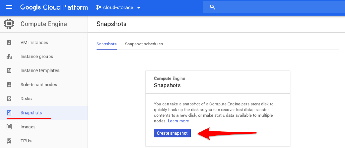Click the Images sidebar icon

tap(9, 127)
